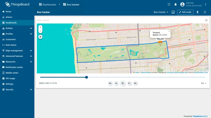Enter Edit mode
Image resolution: width=211 pixels, height=118 pixels.
[185, 12]
